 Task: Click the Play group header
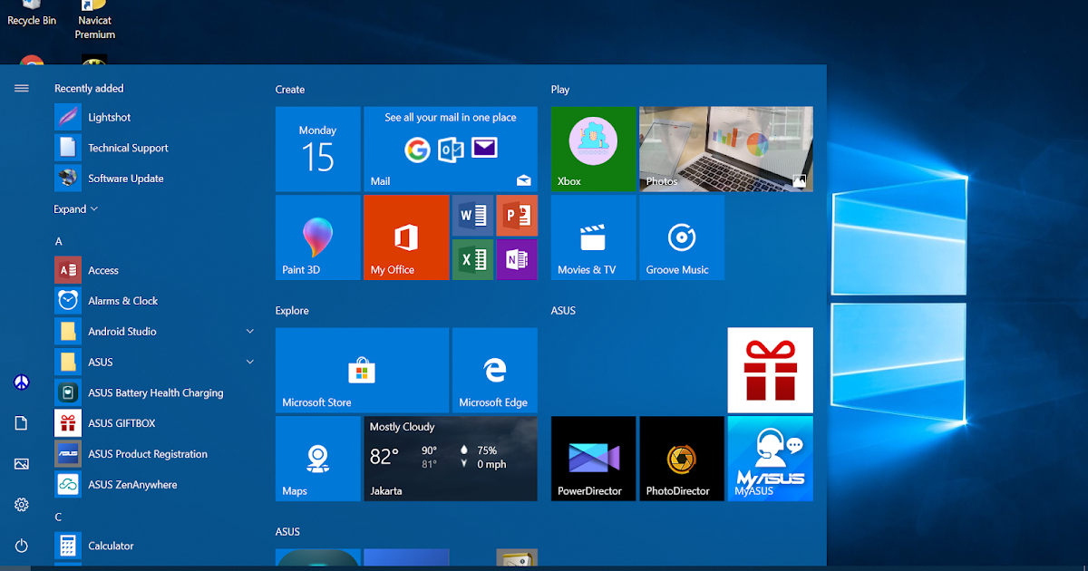click(x=560, y=90)
